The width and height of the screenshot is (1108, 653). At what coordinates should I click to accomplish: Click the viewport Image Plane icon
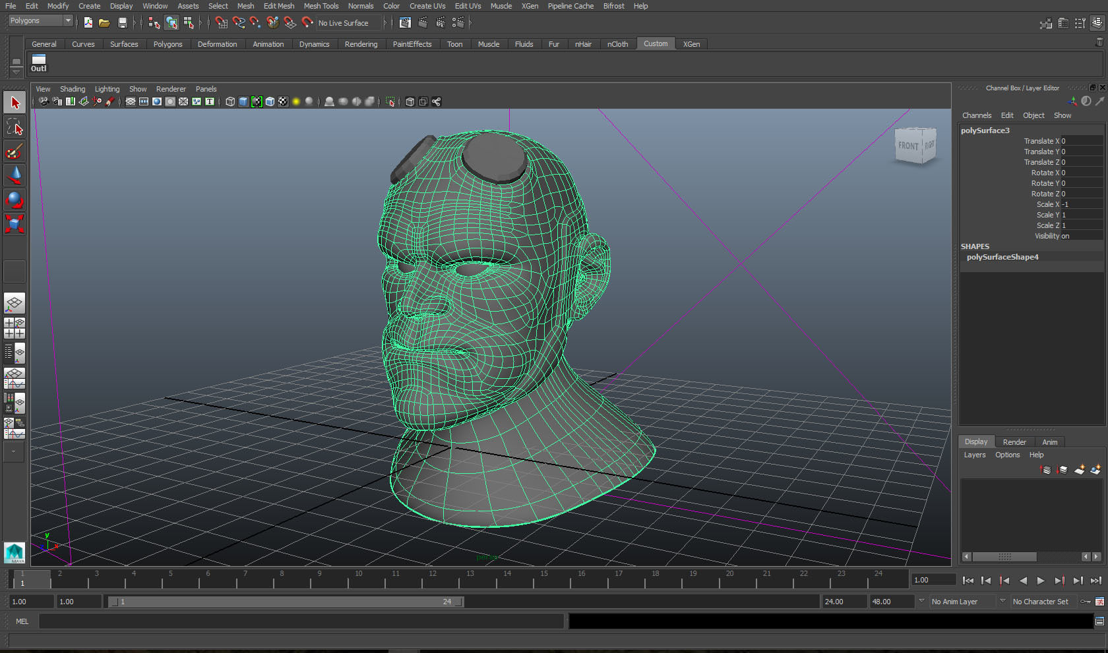(x=84, y=101)
